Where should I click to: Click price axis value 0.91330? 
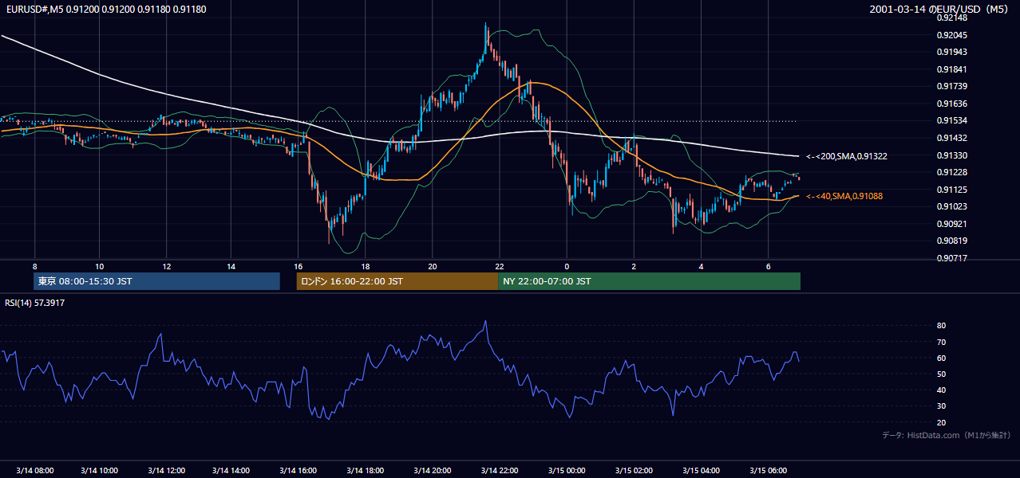click(x=951, y=155)
